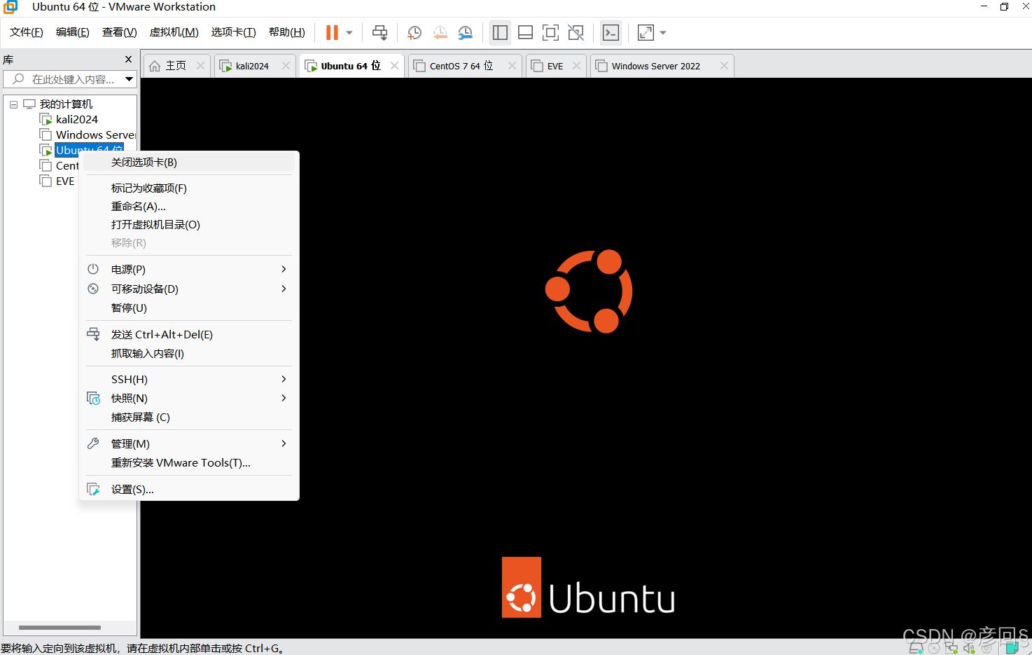Open the 编辑(E) menu
1032x655 pixels.
(73, 32)
